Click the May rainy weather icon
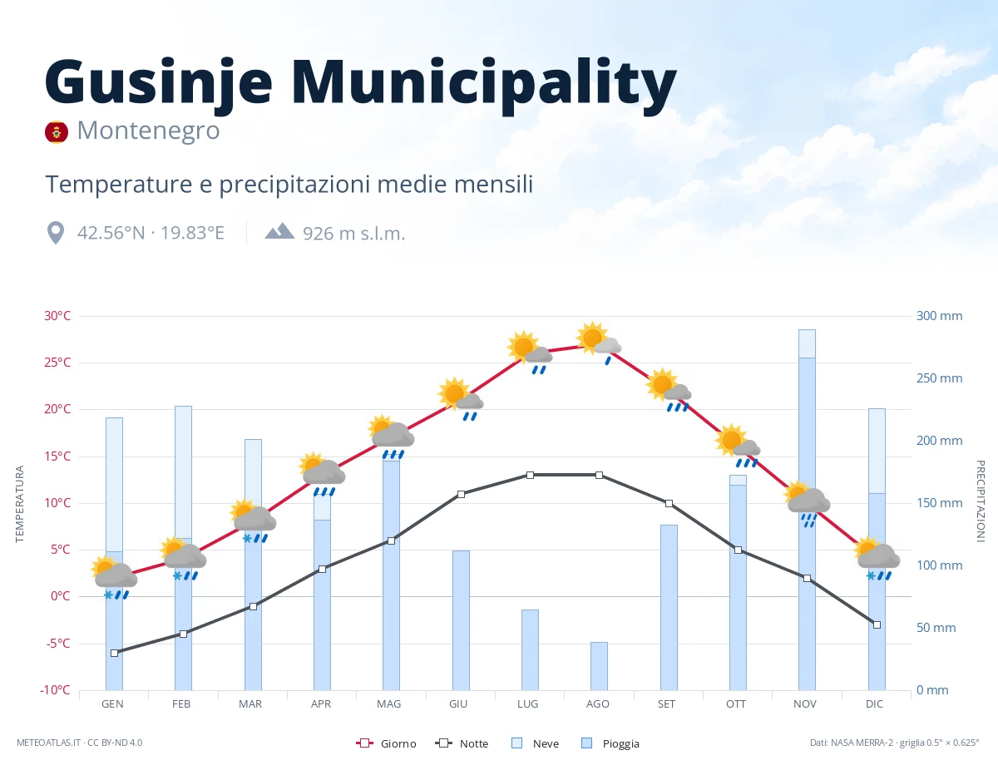The height and width of the screenshot is (765, 998). pos(391,437)
